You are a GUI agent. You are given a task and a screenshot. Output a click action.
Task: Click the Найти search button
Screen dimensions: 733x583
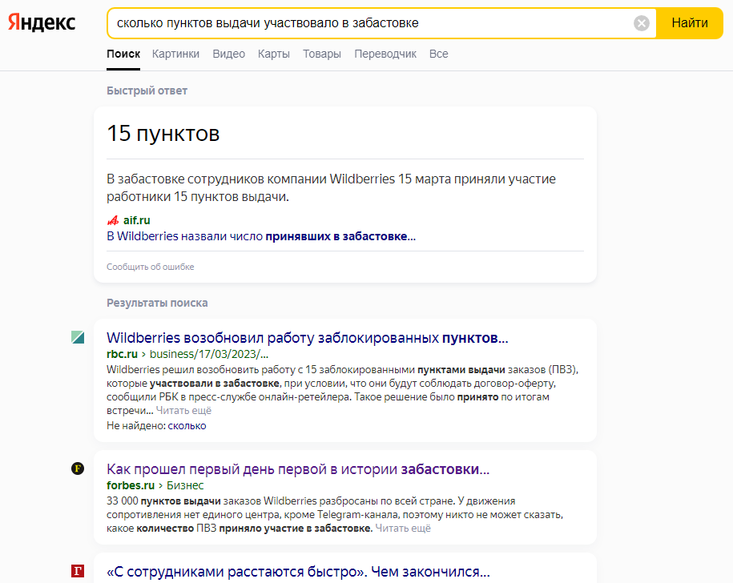tap(690, 23)
